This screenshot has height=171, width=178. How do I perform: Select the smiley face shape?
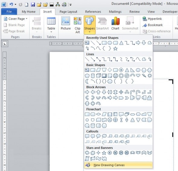[x=116, y=76]
